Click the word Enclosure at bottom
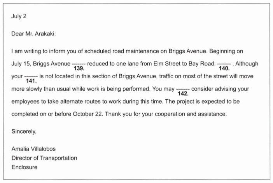 click(24, 167)
